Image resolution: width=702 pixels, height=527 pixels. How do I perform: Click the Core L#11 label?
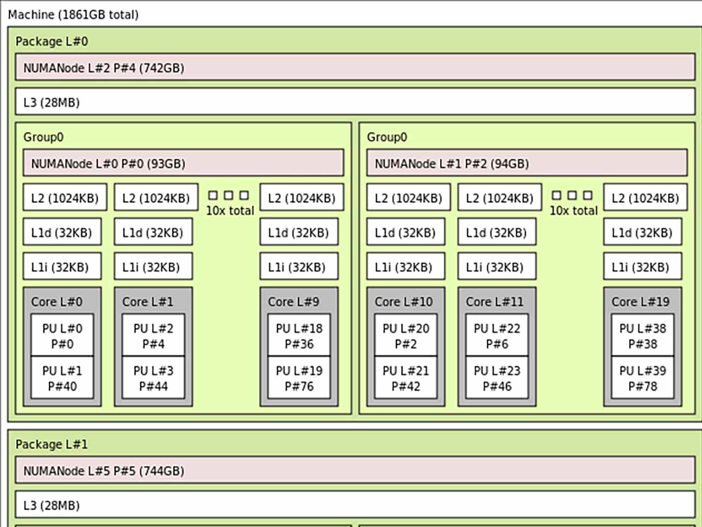click(494, 301)
